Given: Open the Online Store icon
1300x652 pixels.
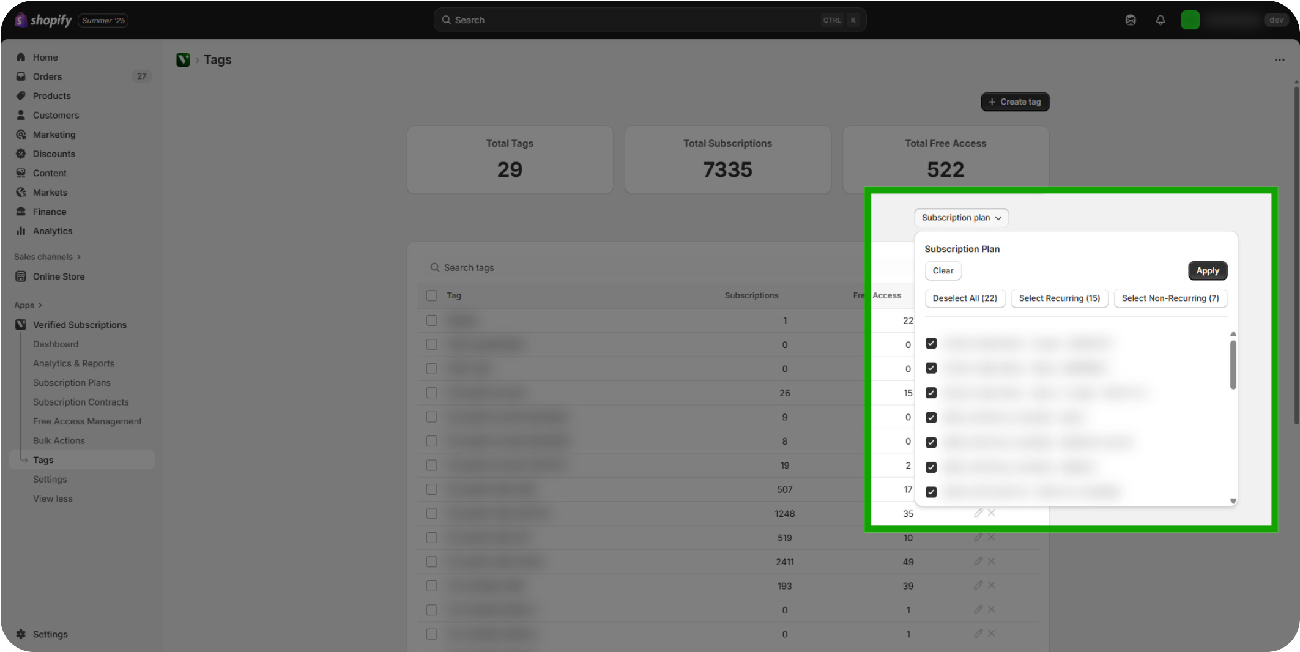Looking at the screenshot, I should pyautogui.click(x=21, y=276).
